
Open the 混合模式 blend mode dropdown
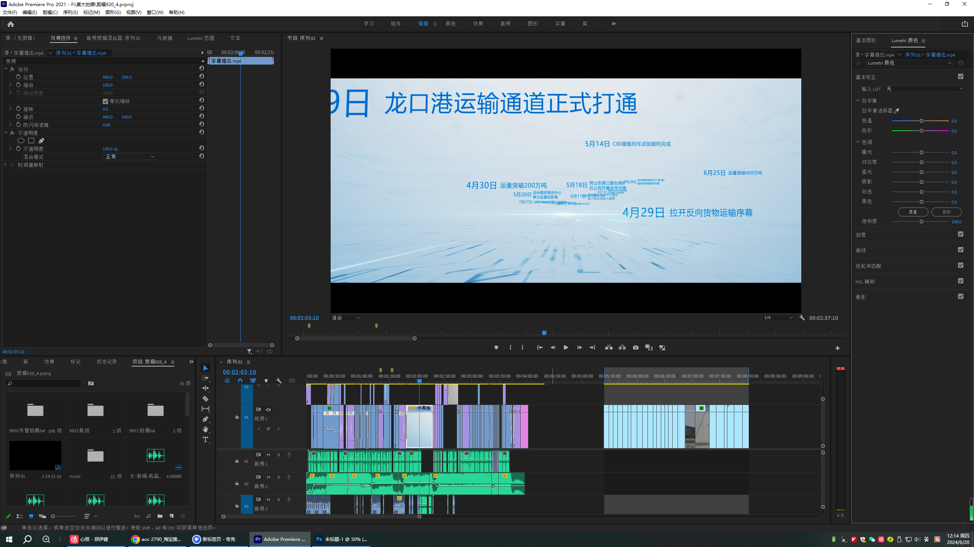tap(129, 157)
